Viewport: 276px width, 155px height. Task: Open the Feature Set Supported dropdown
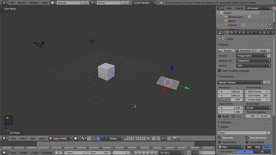tap(253, 61)
